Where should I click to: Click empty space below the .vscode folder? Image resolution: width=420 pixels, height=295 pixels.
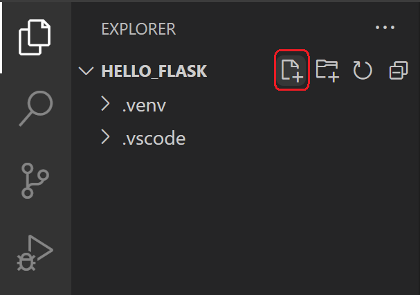[x=242, y=222]
